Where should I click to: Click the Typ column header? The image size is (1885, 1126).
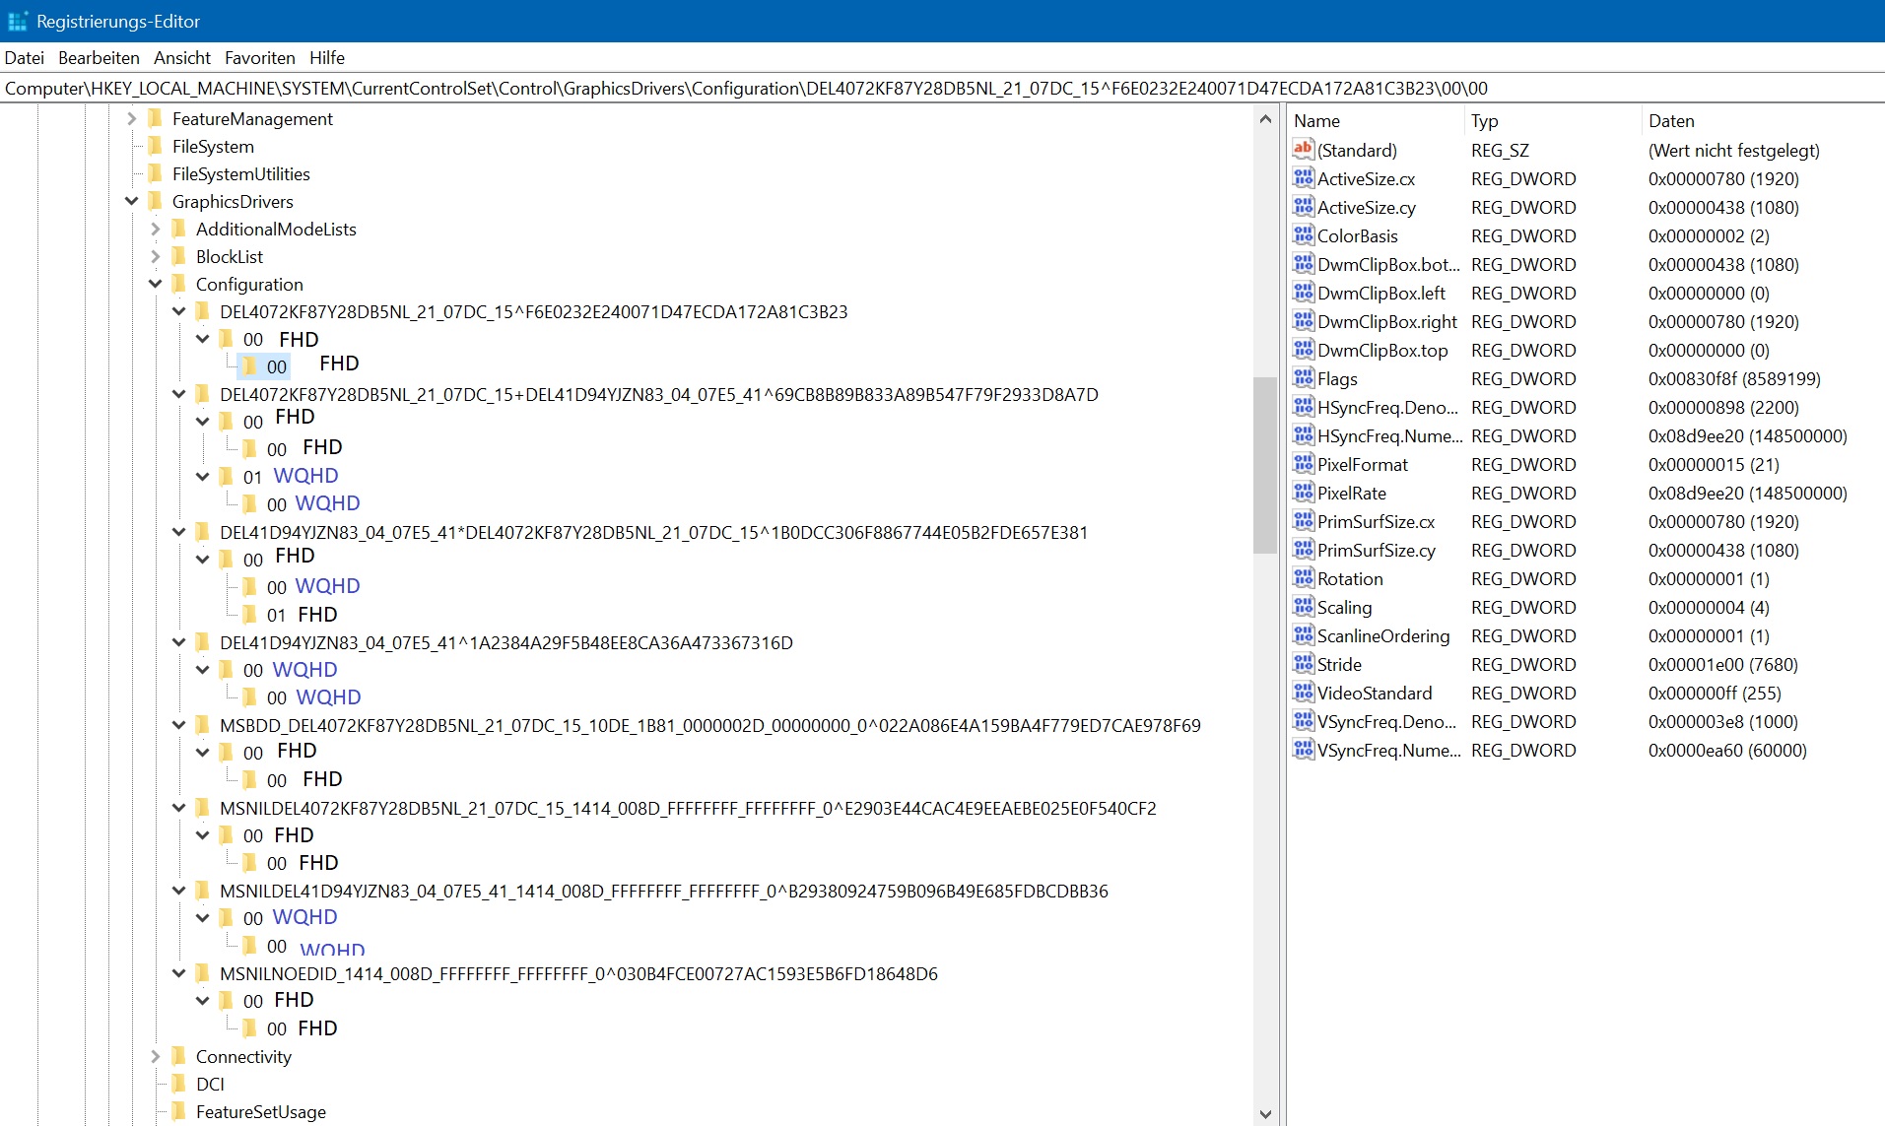[x=1484, y=120]
